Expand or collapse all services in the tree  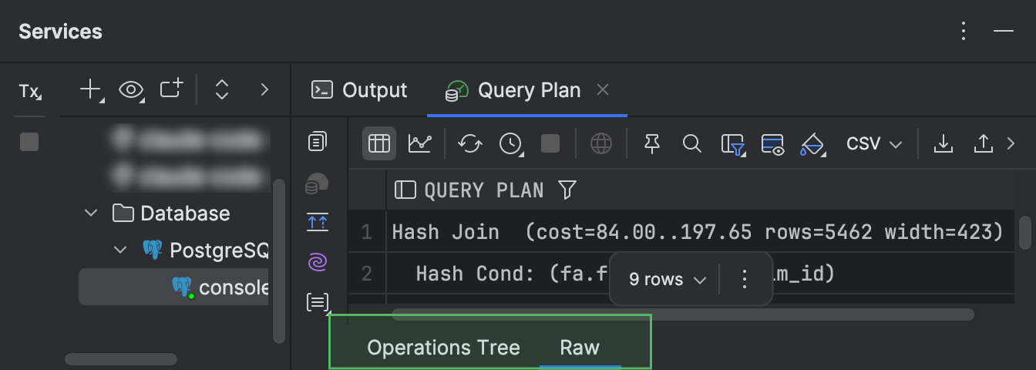coord(222,90)
